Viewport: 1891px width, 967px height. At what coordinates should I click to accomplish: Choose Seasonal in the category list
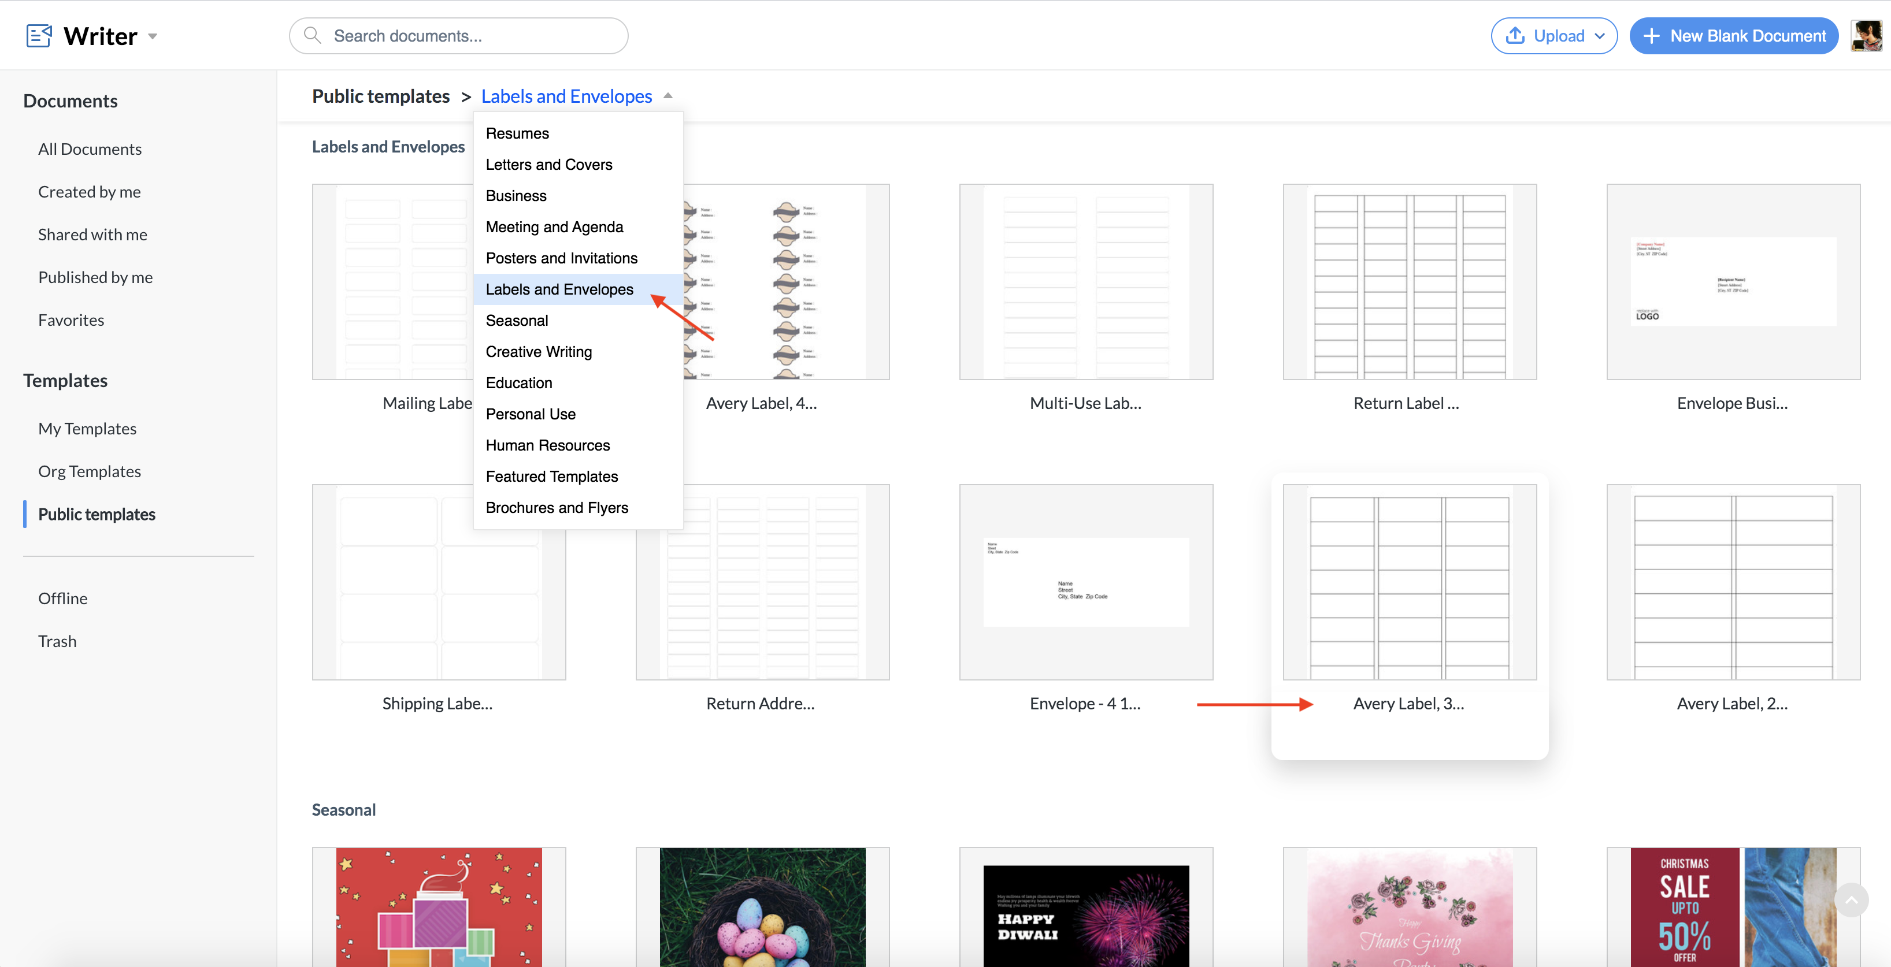click(516, 320)
